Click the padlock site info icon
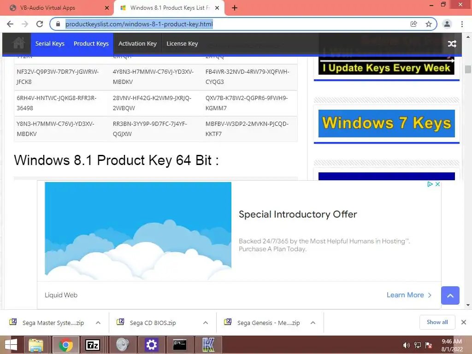472x354 pixels. [58, 24]
